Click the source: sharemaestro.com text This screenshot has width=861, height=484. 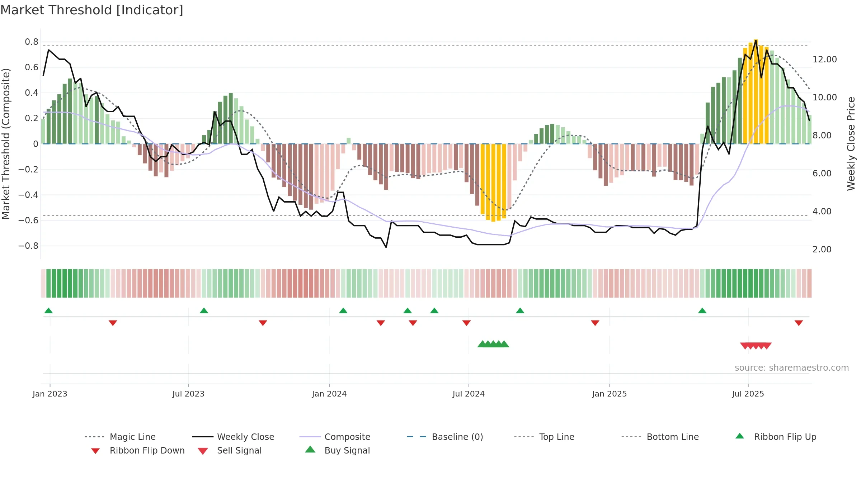pyautogui.click(x=792, y=368)
